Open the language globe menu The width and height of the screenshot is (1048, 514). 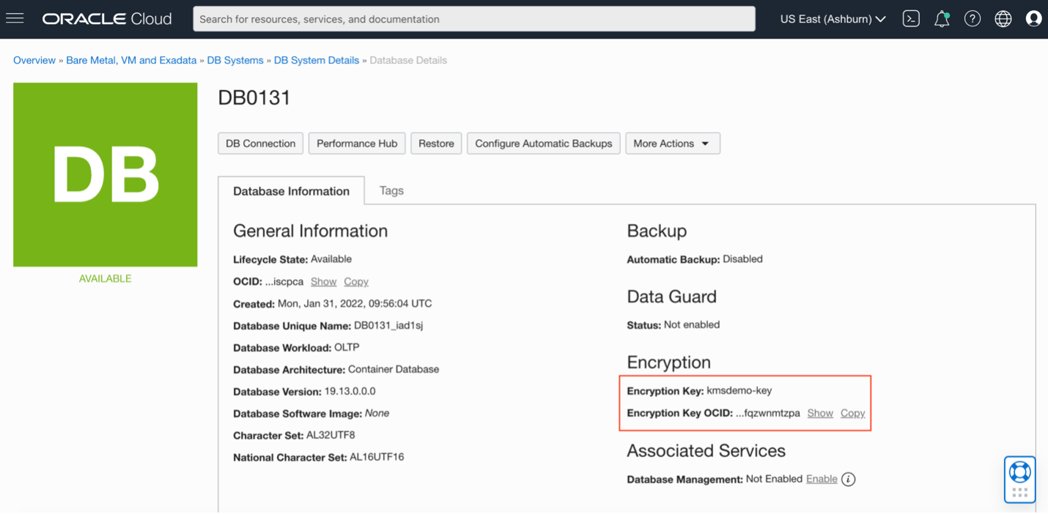1003,19
